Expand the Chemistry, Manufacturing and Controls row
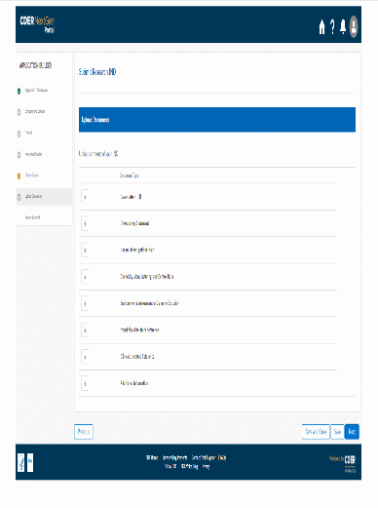 click(85, 277)
